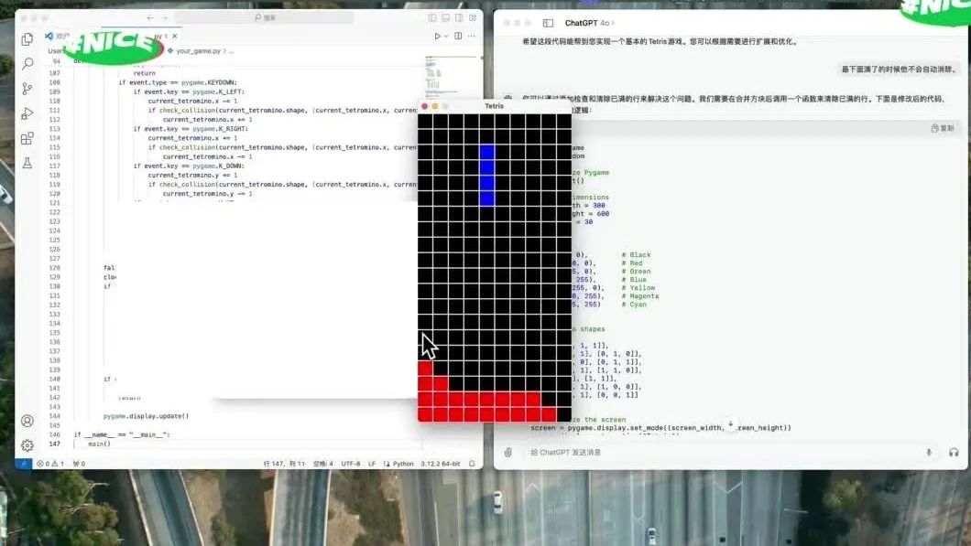Click the LF end-of-line status item

point(372,463)
